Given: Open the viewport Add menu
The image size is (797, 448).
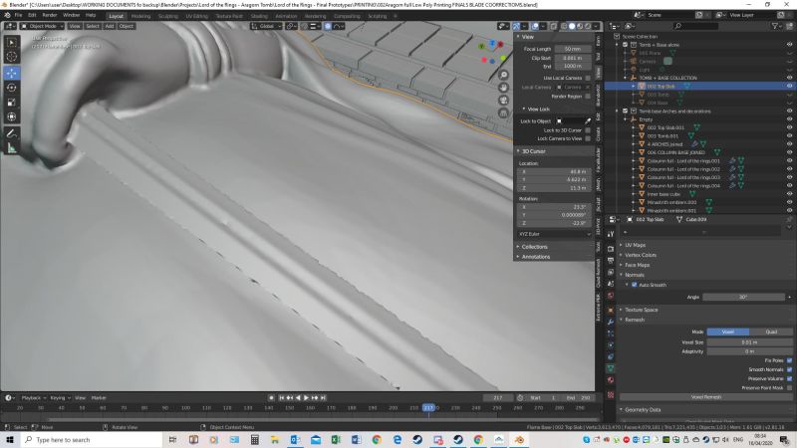Looking at the screenshot, I should [x=110, y=26].
